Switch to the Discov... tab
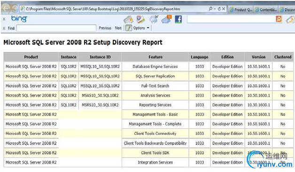The height and width of the screenshot is (172, 295). (287, 9)
